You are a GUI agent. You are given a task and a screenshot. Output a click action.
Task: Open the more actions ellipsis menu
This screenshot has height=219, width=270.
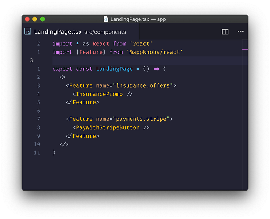[240, 31]
